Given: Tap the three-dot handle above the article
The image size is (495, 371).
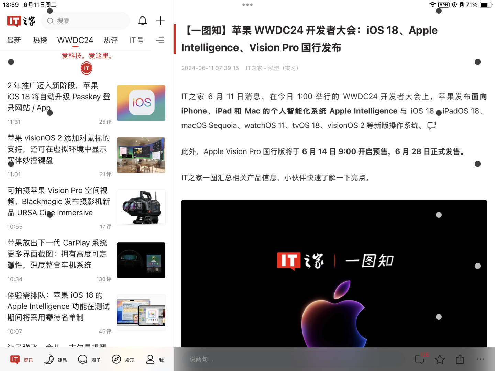Looking at the screenshot, I should 247,5.
